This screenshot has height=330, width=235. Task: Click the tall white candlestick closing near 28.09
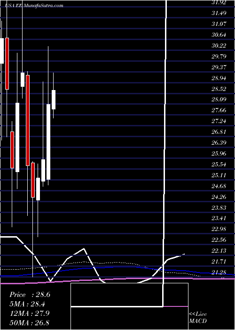(x=48, y=141)
